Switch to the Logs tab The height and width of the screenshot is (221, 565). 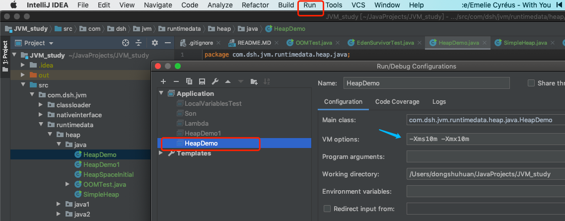[439, 102]
